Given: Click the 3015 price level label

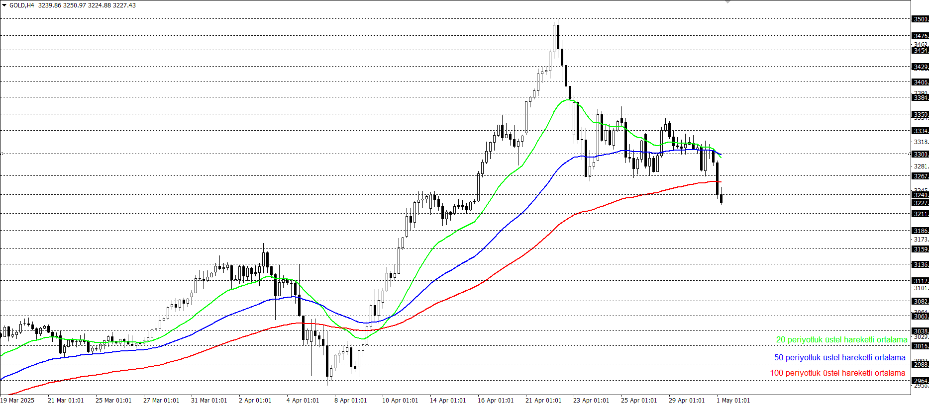Looking at the screenshot, I should click(920, 346).
